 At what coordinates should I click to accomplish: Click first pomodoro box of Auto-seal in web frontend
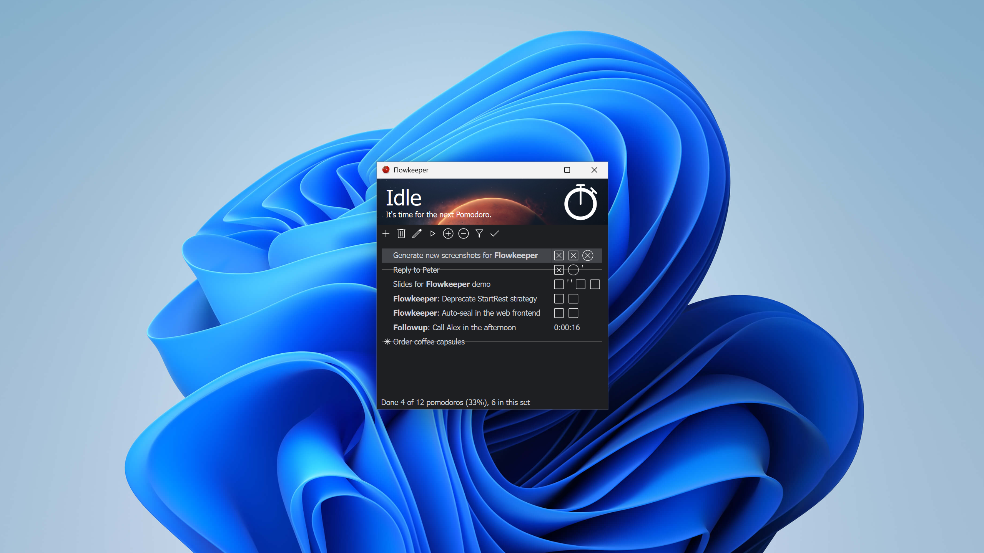click(559, 313)
